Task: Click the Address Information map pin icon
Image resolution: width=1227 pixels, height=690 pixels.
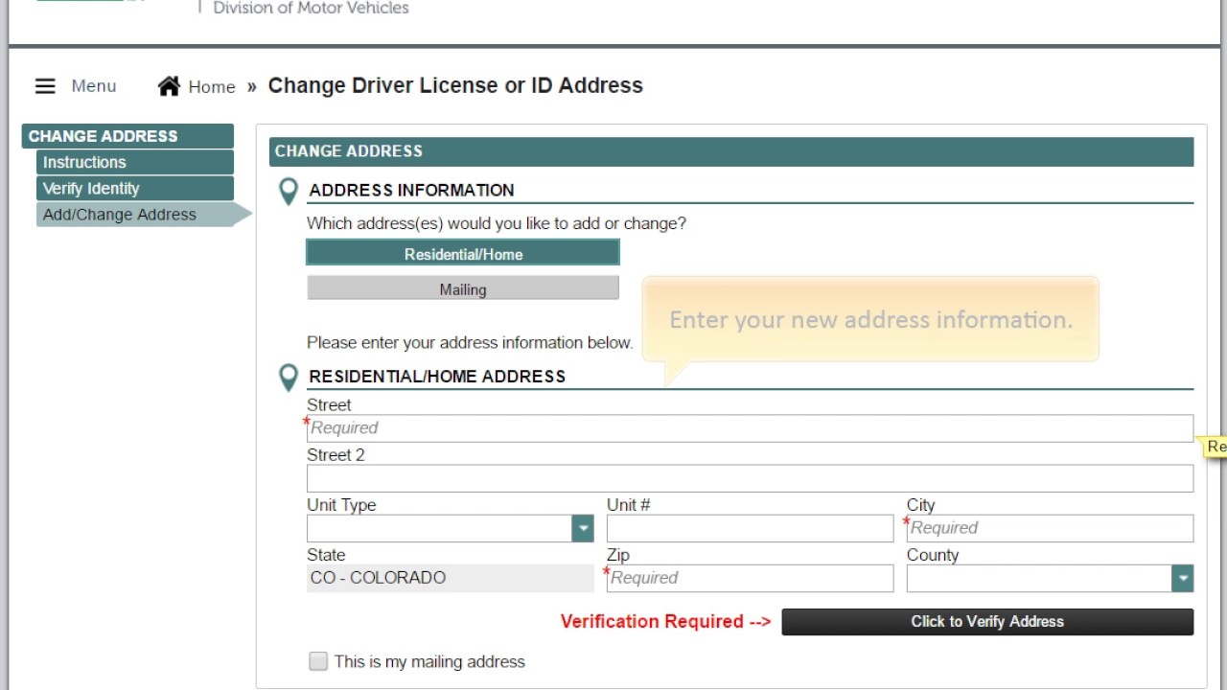Action: (x=288, y=191)
